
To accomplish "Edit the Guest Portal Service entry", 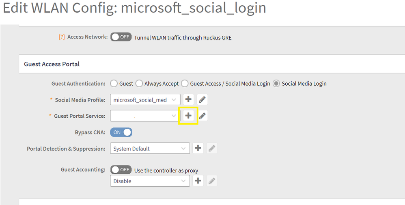I will point(202,116).
